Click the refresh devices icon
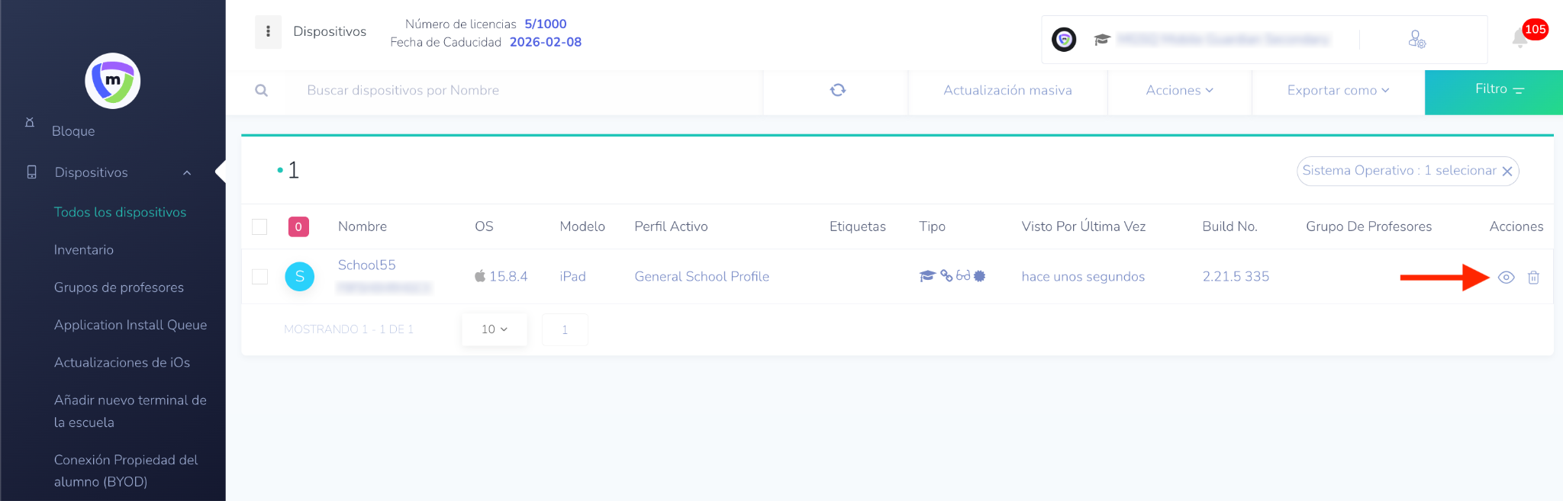The image size is (1563, 501). 837,90
